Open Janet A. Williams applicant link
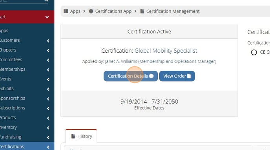This screenshot has height=150, width=270. [161, 61]
